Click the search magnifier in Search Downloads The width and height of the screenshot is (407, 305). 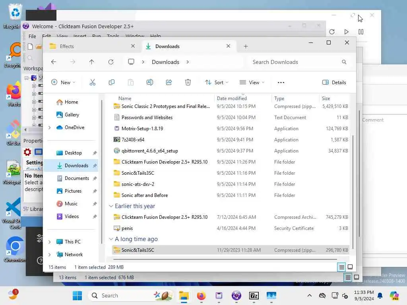click(344, 62)
